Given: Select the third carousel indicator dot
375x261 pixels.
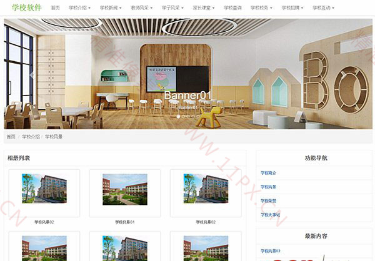Looking at the screenshot, I should pyautogui.click(x=189, y=117).
